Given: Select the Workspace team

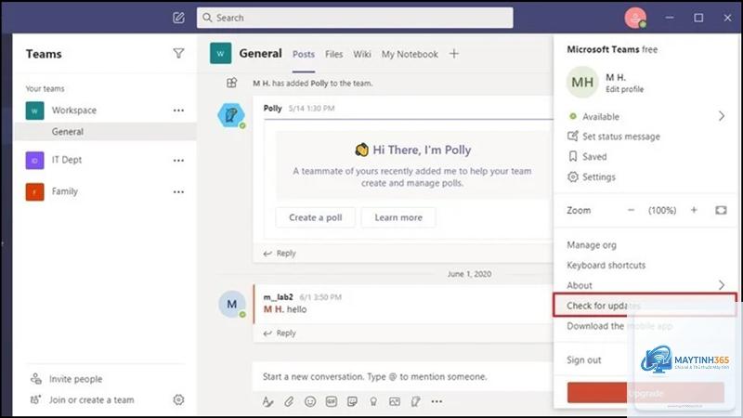Looking at the screenshot, I should point(74,111).
